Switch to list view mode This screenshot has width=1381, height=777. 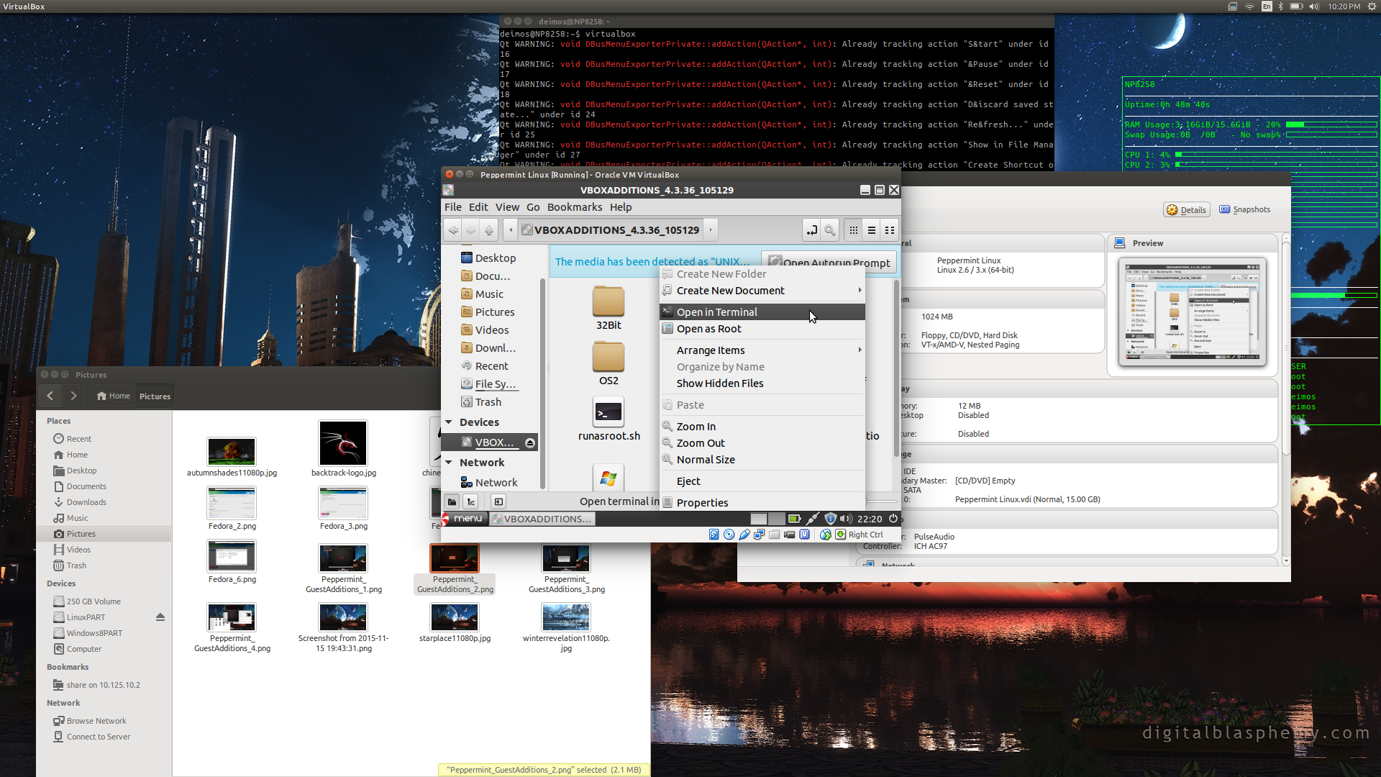coord(871,230)
